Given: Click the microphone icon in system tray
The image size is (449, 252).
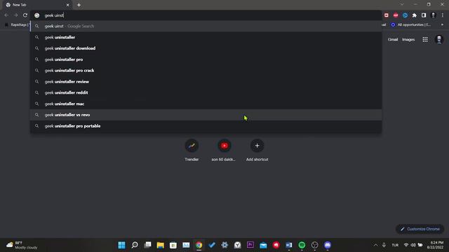Looking at the screenshot, I should tap(384, 245).
